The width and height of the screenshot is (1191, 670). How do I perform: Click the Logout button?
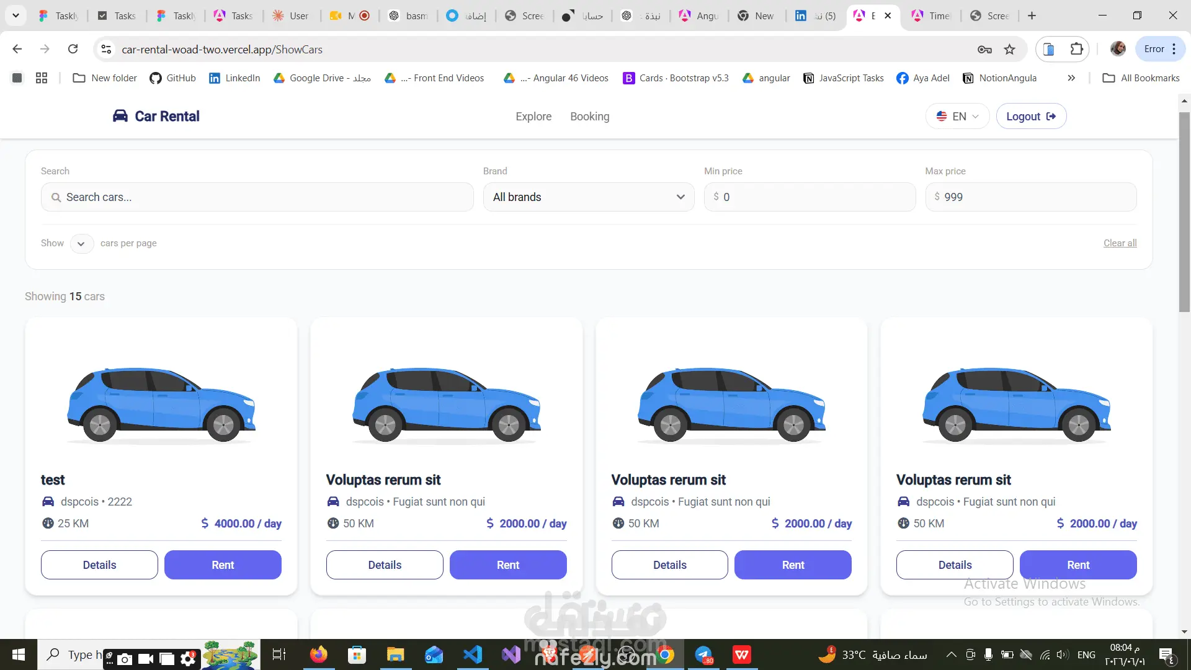[1031, 116]
